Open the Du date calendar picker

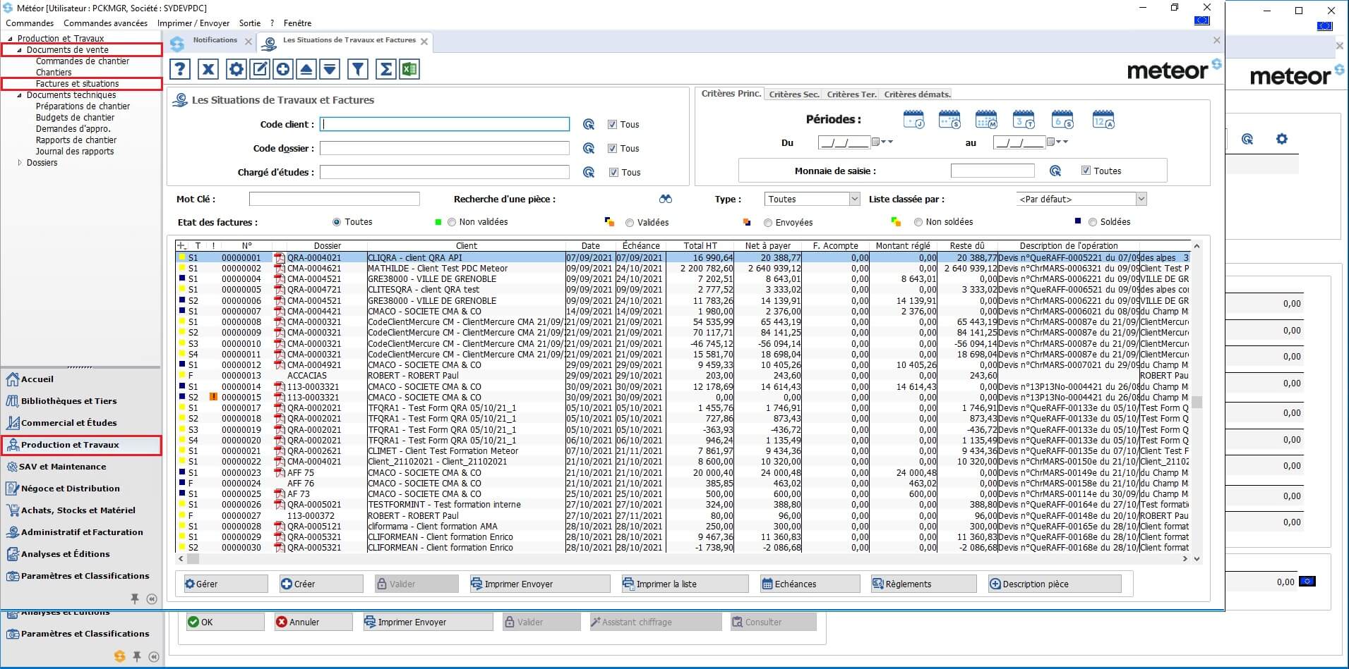click(876, 142)
